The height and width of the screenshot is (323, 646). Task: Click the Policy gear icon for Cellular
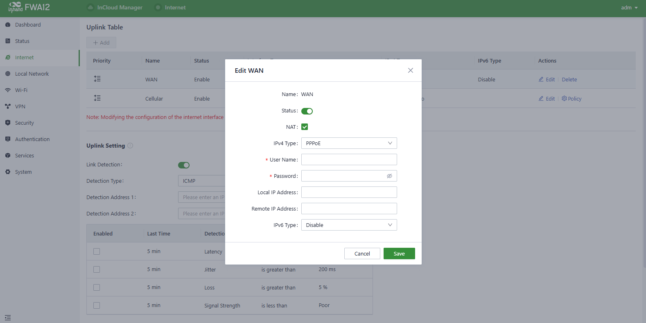(x=564, y=99)
